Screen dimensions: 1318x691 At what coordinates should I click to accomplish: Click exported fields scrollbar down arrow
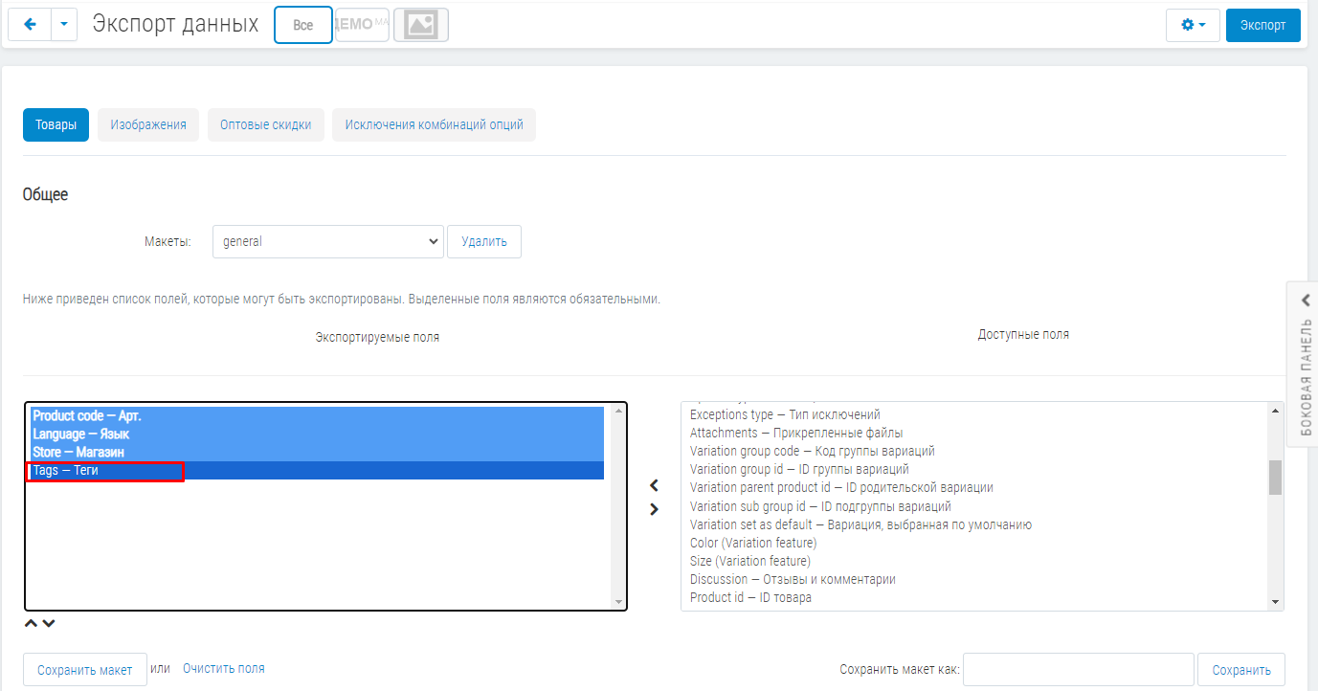pyautogui.click(x=618, y=602)
